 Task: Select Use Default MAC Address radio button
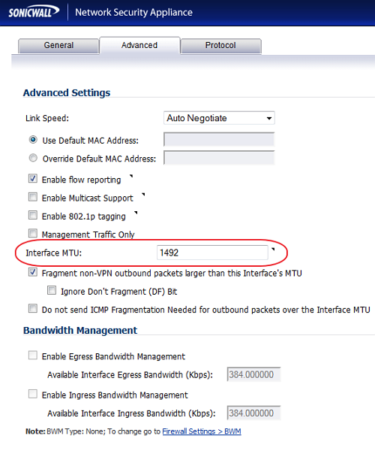click(x=33, y=140)
